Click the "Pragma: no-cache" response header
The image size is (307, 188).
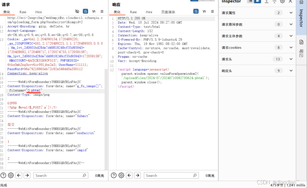point(132,57)
